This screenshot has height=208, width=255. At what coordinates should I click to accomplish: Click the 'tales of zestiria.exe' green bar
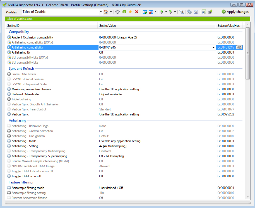pyautogui.click(x=127, y=19)
